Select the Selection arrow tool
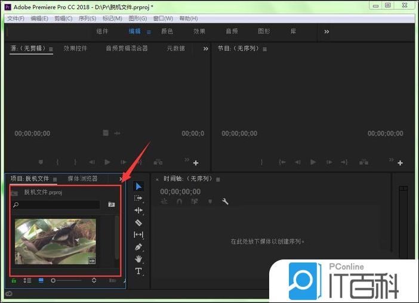 coord(138,186)
